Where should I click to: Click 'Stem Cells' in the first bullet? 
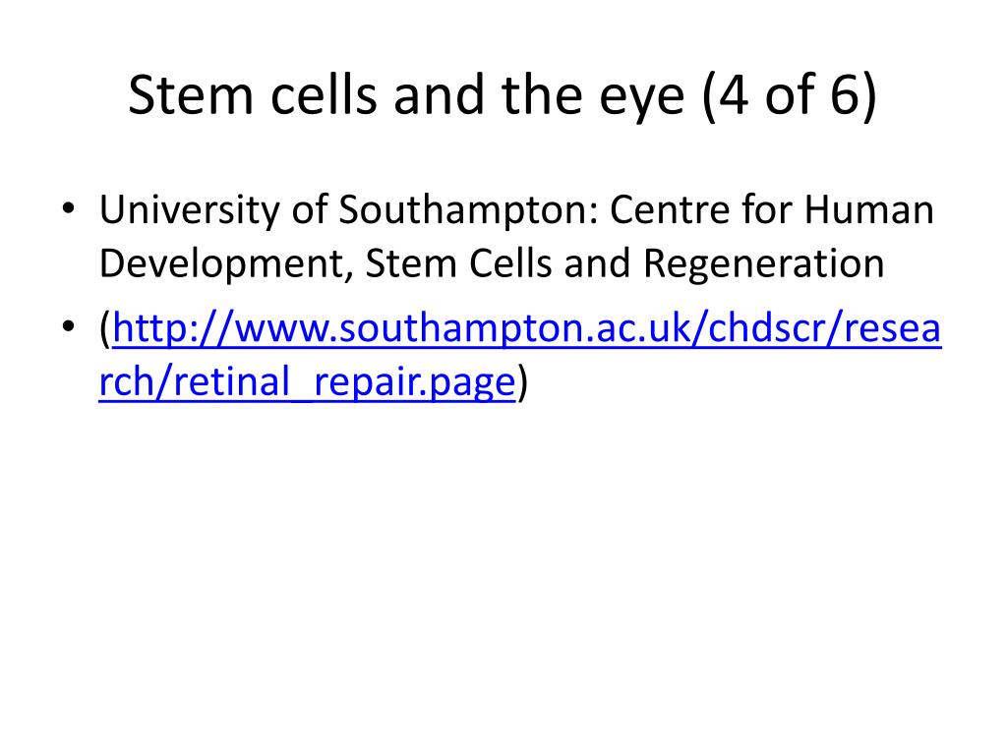click(x=458, y=263)
